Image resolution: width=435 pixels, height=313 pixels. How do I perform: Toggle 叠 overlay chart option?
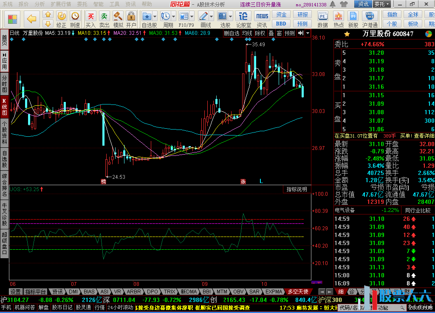pyautogui.click(x=271, y=33)
